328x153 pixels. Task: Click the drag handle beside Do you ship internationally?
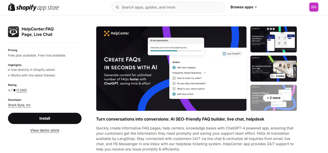click(x=174, y=83)
